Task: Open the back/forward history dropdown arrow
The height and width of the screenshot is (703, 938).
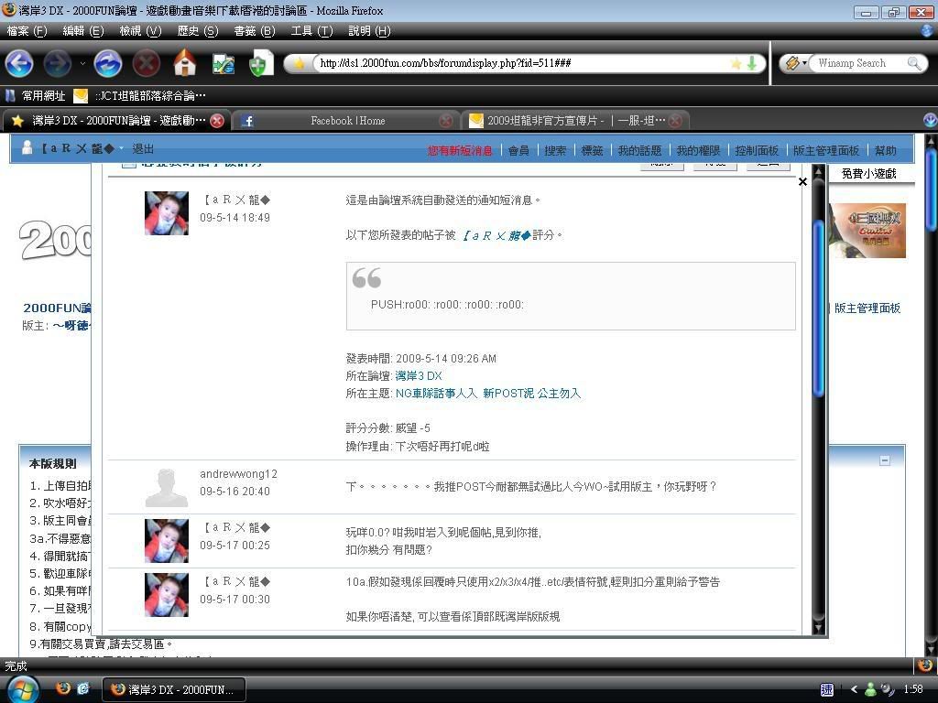Action: (82, 63)
